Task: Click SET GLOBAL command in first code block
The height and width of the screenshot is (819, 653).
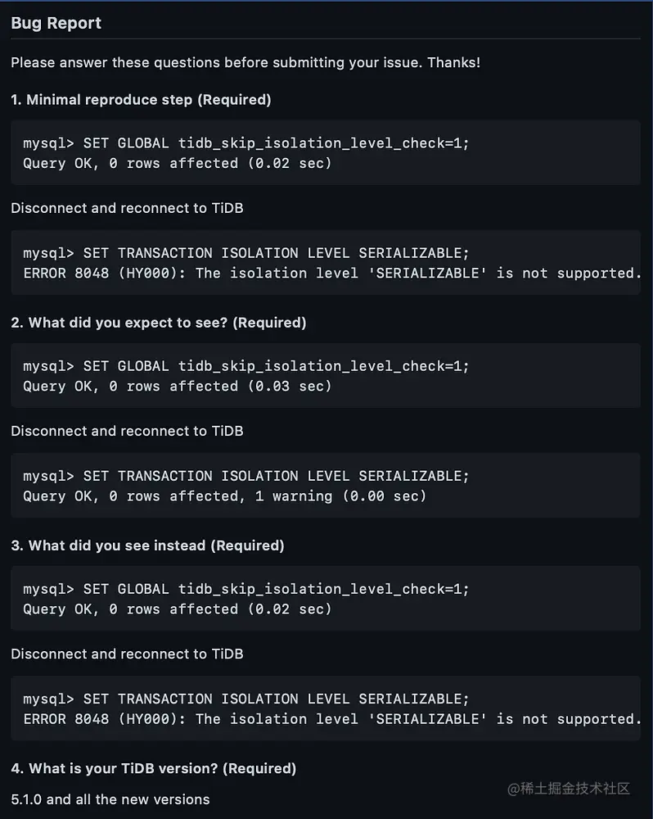Action: coord(245,143)
